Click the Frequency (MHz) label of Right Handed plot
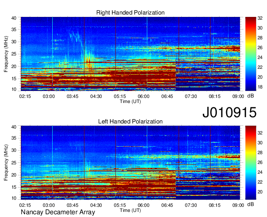The width and height of the screenshot is (267, 217). click(6, 54)
